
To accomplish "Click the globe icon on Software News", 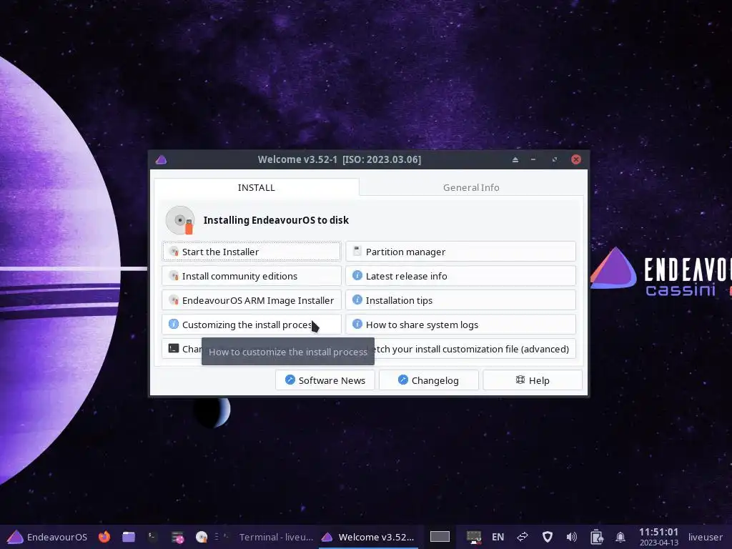I will tap(290, 380).
